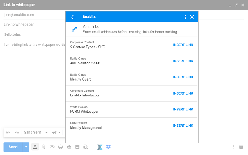Insert link for Enablix Introduction
The image size is (248, 155).
(183, 93)
